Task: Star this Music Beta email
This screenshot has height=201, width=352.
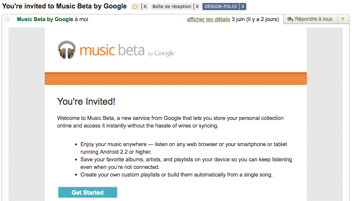Action: (x=7, y=19)
